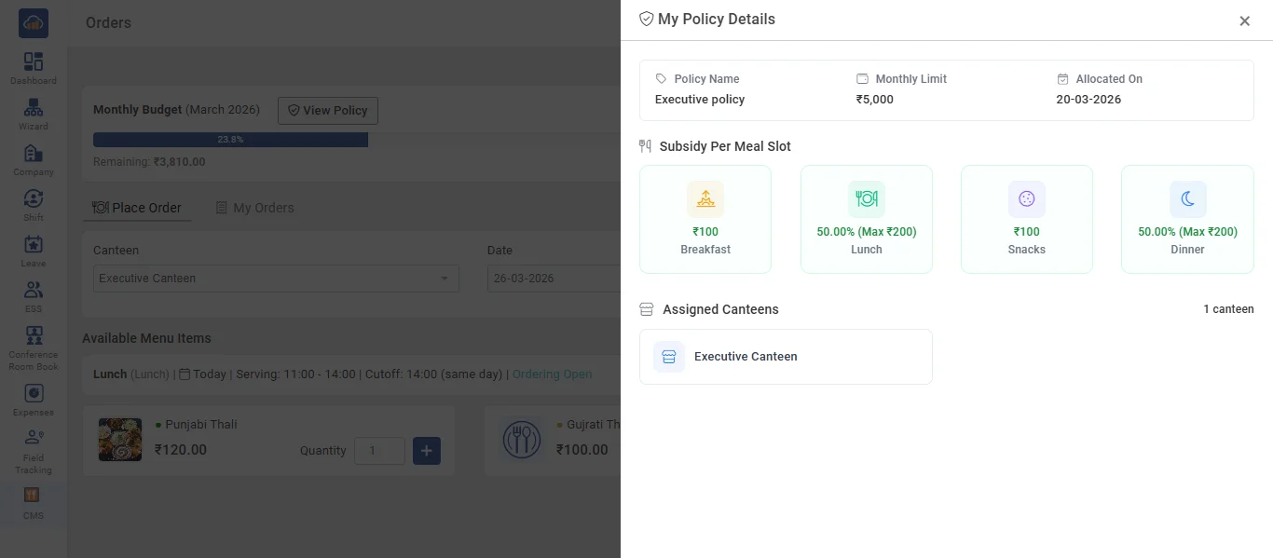Select the Executive Canteen card
Screen dimensions: 1273x558
786,357
